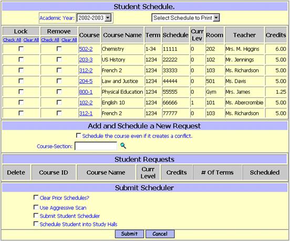Open course link 204-5

(86, 81)
